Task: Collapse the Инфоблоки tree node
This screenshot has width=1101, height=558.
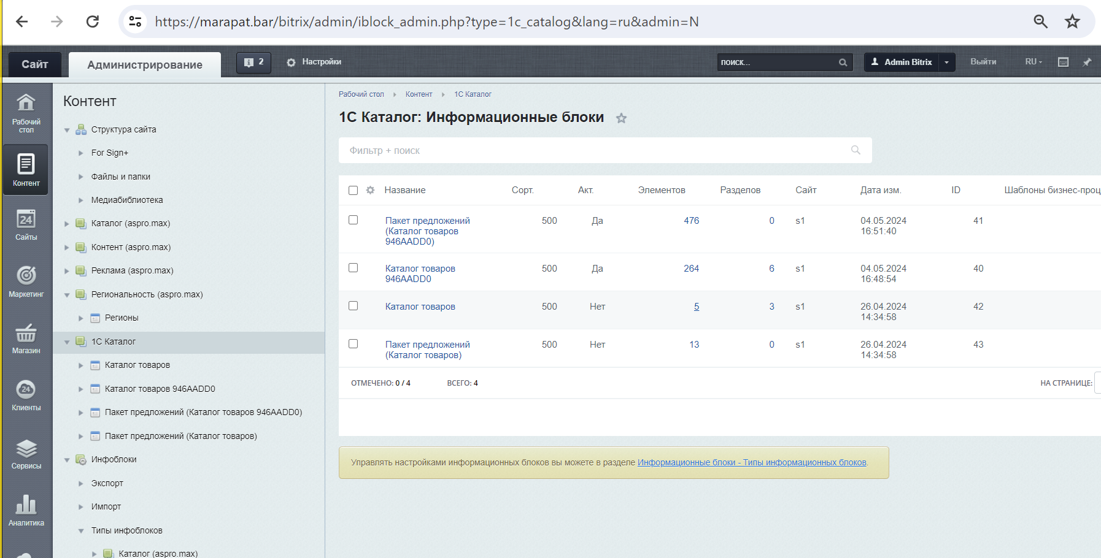Action: [67, 460]
